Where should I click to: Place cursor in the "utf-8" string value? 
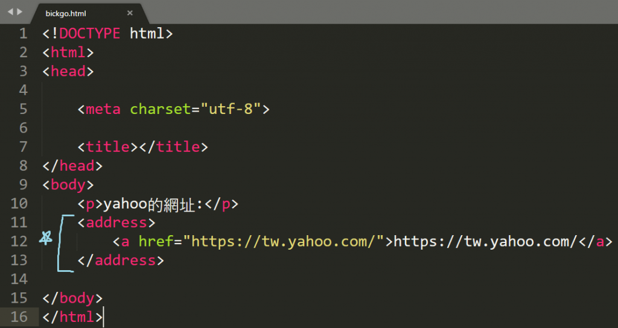(231, 109)
